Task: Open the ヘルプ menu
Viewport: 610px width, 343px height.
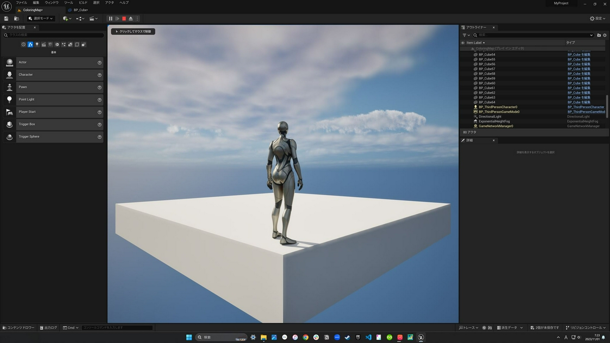Action: 124,3
